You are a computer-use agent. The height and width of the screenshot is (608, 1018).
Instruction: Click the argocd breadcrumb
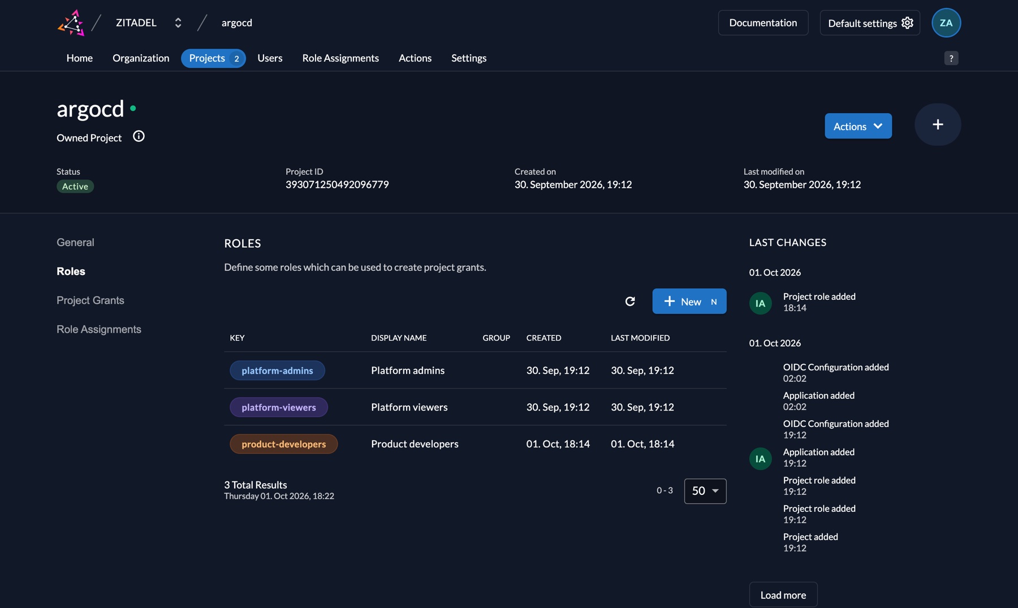[x=237, y=23]
